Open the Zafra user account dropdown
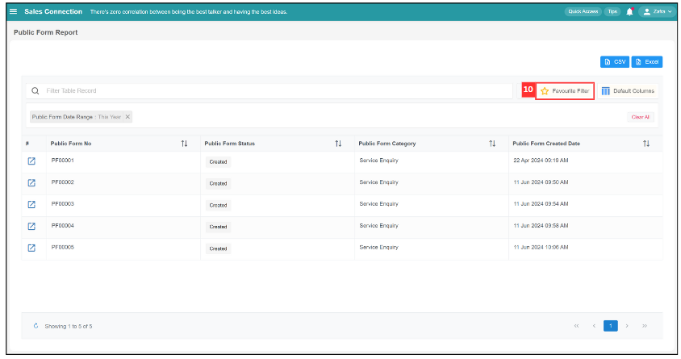 click(657, 12)
